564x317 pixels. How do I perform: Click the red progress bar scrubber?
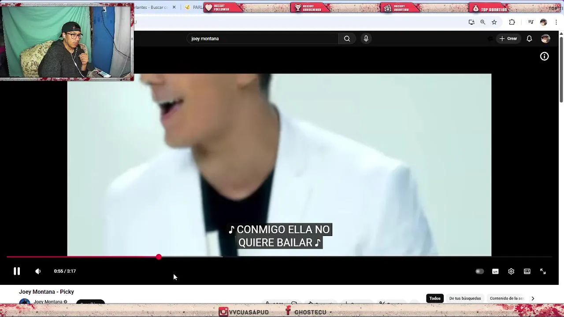click(159, 257)
